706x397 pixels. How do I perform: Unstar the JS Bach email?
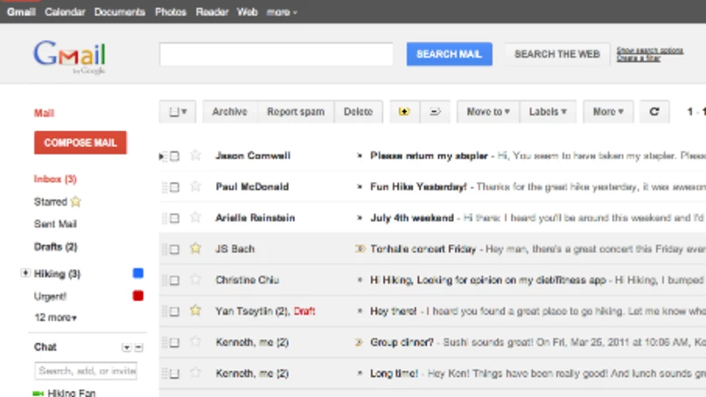195,248
